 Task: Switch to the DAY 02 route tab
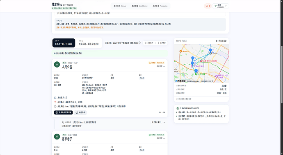89,43
